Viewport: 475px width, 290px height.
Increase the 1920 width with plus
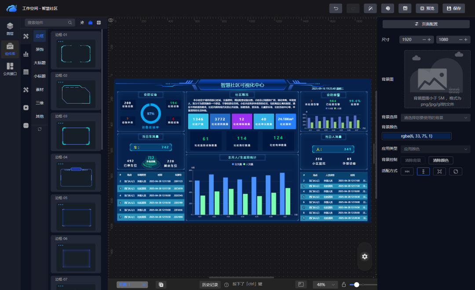[429, 40]
